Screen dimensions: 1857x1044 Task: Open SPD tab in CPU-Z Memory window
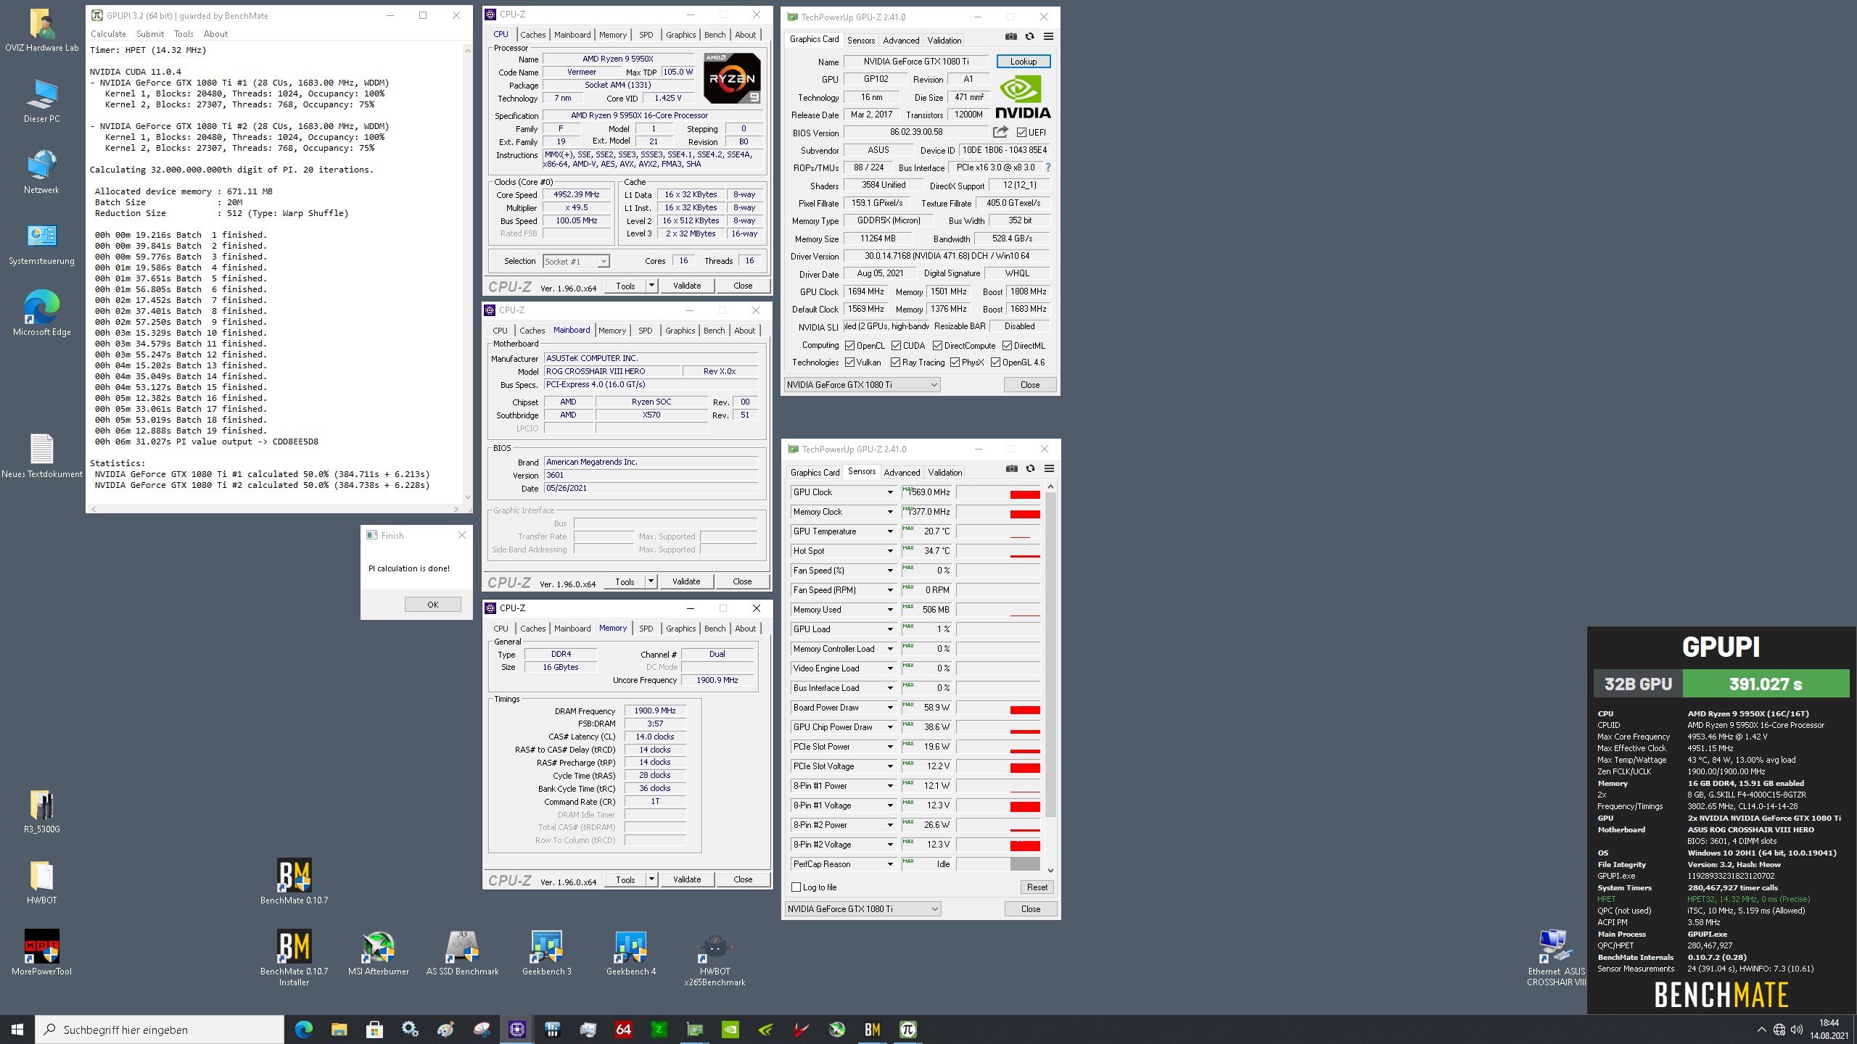point(646,629)
